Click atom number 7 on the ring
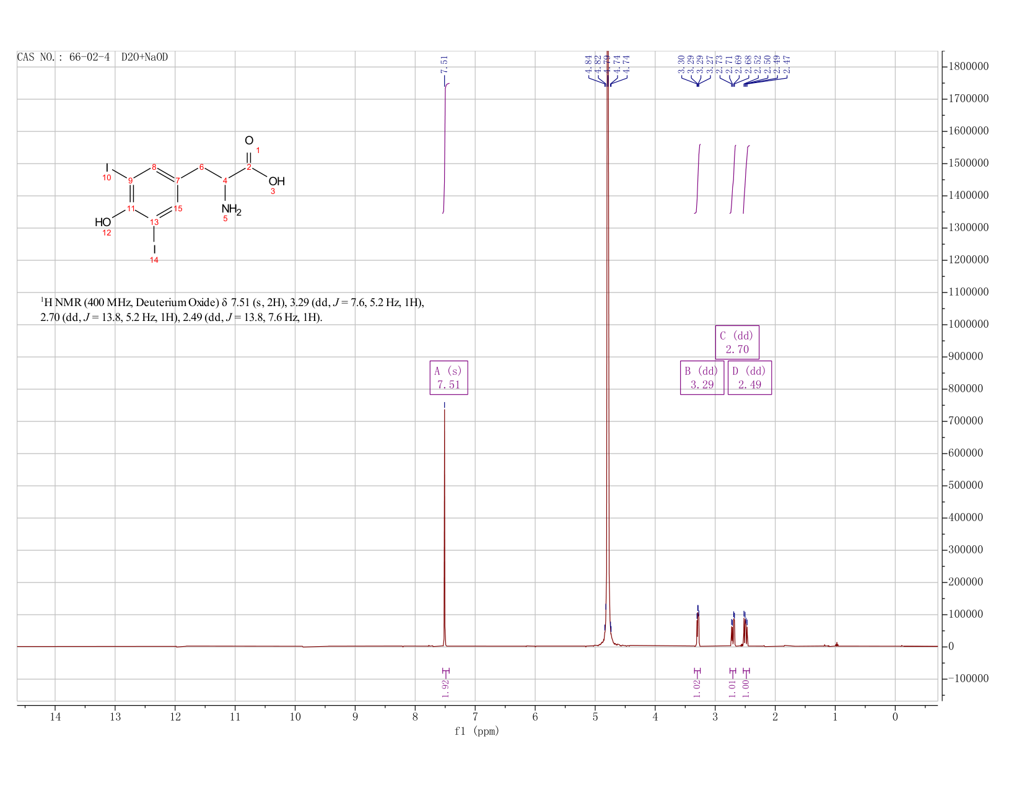 coord(178,181)
